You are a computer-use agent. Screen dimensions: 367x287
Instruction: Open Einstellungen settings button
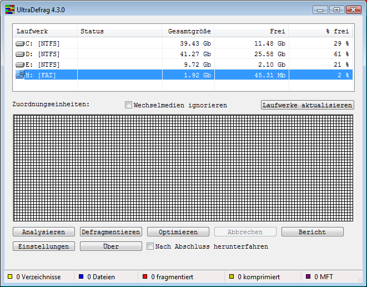point(44,246)
